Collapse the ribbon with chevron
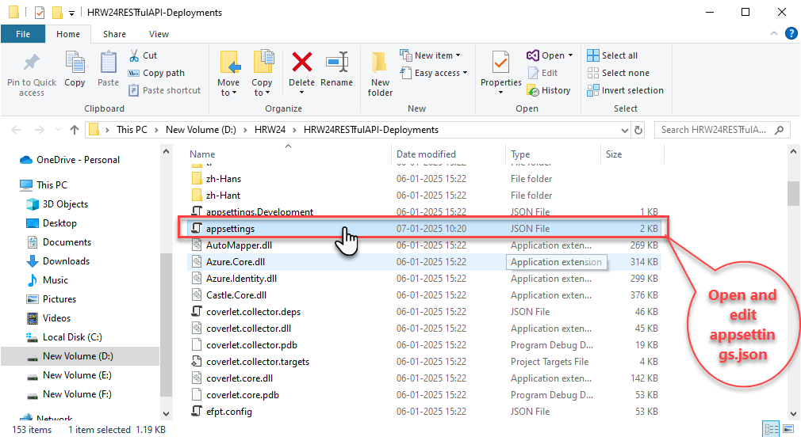This screenshot has height=437, width=801. pos(774,34)
